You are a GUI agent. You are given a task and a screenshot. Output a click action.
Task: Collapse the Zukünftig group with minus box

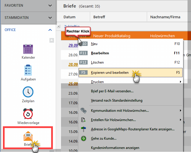pos(58,26)
